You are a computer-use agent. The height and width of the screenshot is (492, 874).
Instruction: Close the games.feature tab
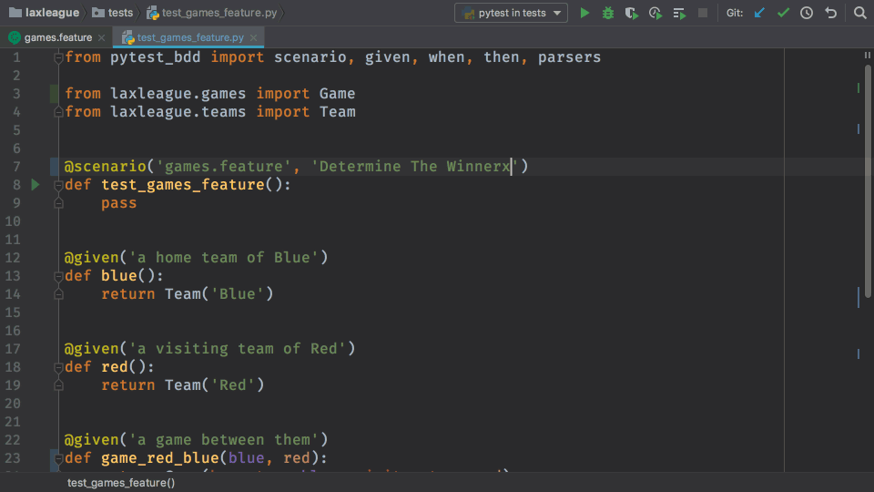(101, 37)
